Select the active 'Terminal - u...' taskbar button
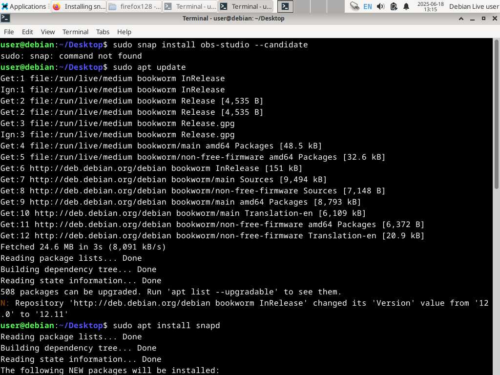Screen dimensions: 500x375 click(x=246, y=6)
